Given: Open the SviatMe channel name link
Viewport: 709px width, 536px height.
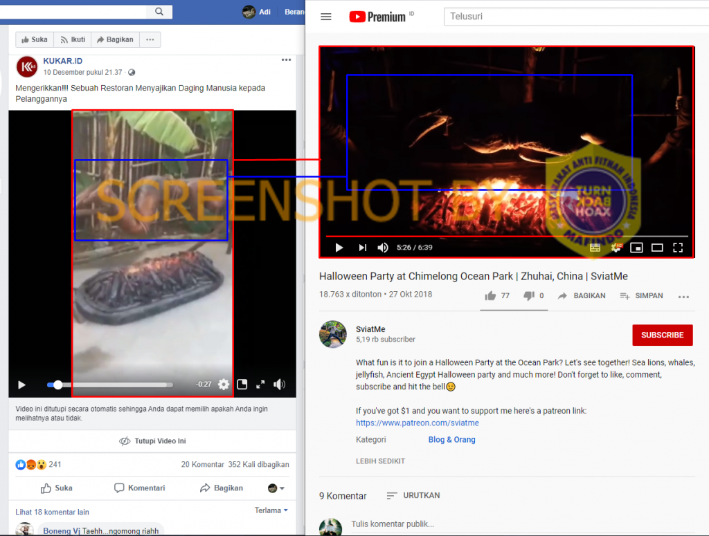Looking at the screenshot, I should point(370,329).
